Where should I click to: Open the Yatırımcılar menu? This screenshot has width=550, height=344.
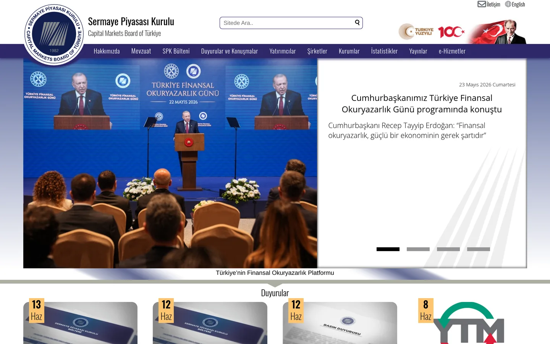pos(283,51)
